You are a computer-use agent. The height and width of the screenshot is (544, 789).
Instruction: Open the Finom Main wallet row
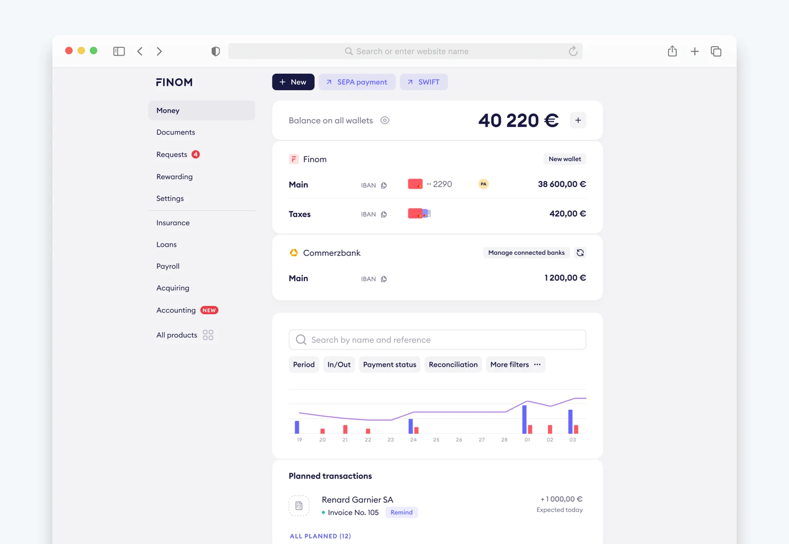click(x=437, y=184)
